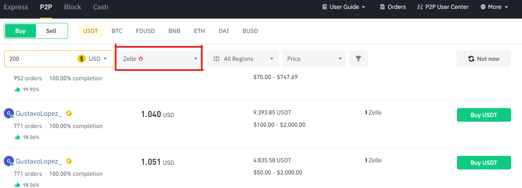
Task: Click Buy USDT for the 1.040 USD offer
Action: 484,115
